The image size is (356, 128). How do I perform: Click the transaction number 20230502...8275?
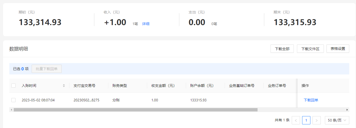click(x=87, y=100)
